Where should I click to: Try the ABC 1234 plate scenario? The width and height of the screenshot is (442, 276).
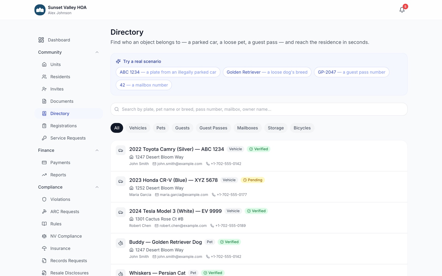168,72
